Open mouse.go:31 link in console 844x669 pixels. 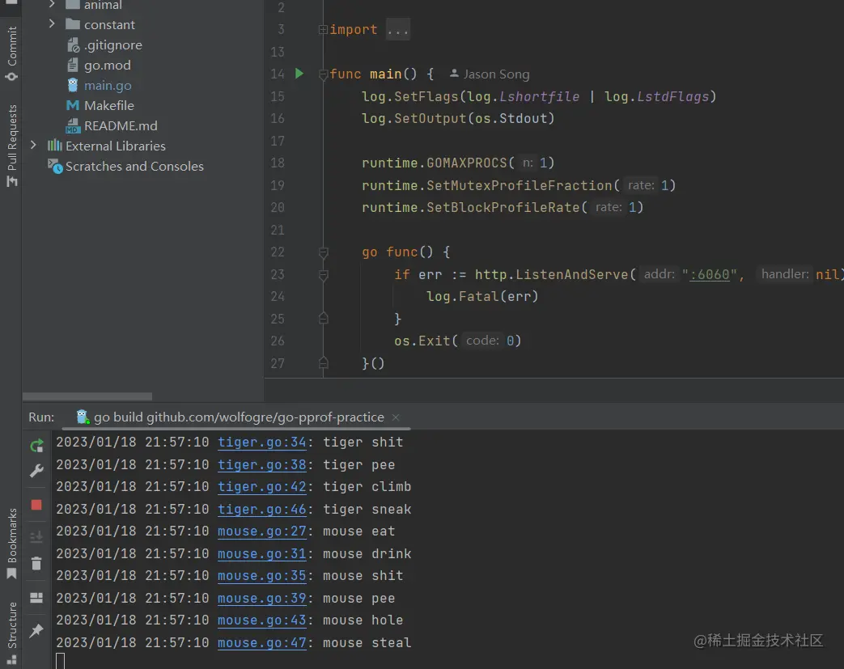(x=261, y=554)
